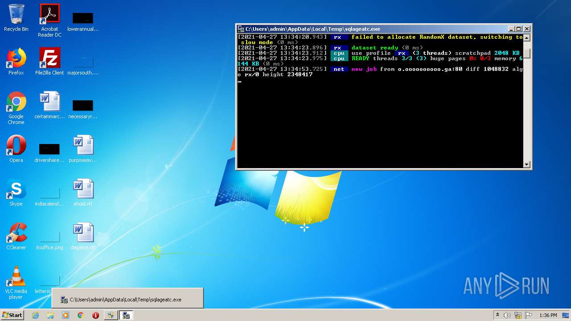Select the purposeav Word document
Screen dimensions: 571x321
(83, 149)
